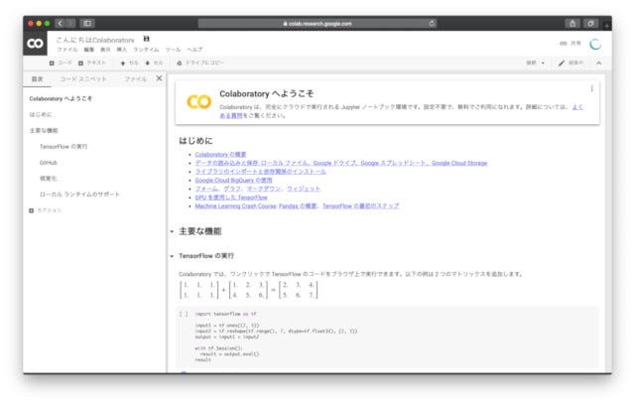The width and height of the screenshot is (635, 405).
Task: Close the table of contents side panel
Action: coord(160,78)
